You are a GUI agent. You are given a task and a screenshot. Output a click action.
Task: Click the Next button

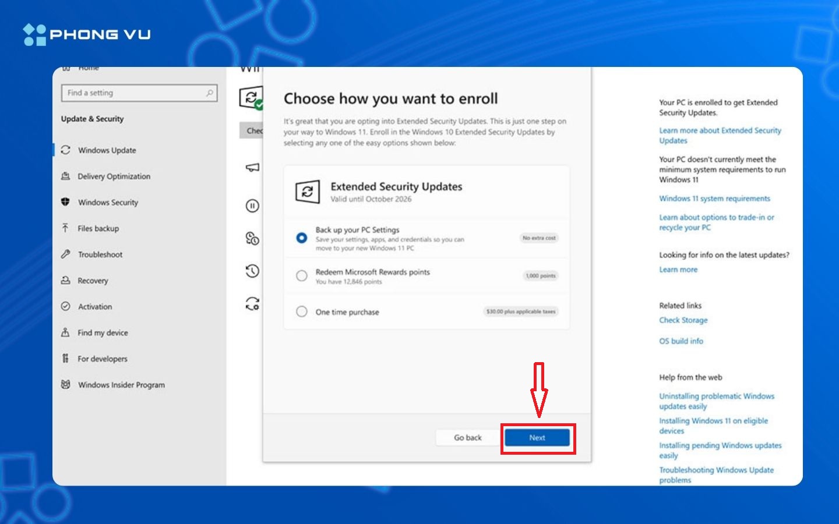(537, 438)
